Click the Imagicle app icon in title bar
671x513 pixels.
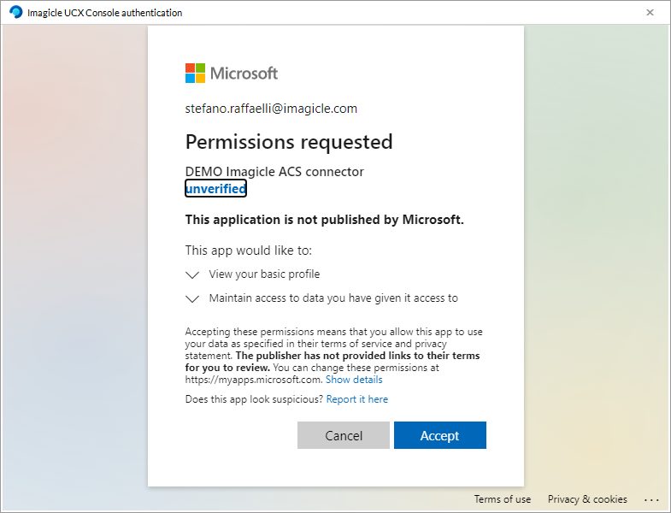coord(15,13)
